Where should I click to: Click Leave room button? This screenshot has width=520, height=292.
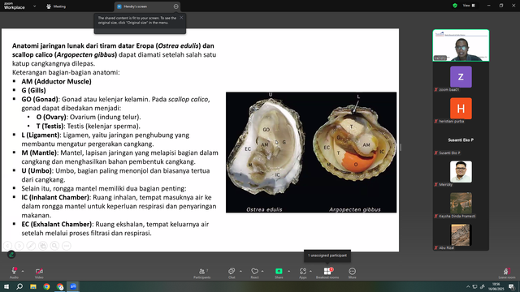point(507,273)
